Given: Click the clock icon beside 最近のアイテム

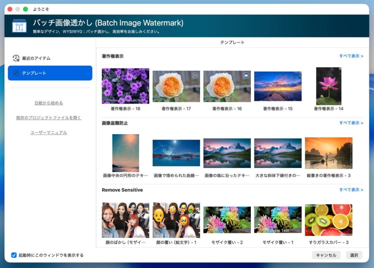Looking at the screenshot, I should tap(16, 58).
